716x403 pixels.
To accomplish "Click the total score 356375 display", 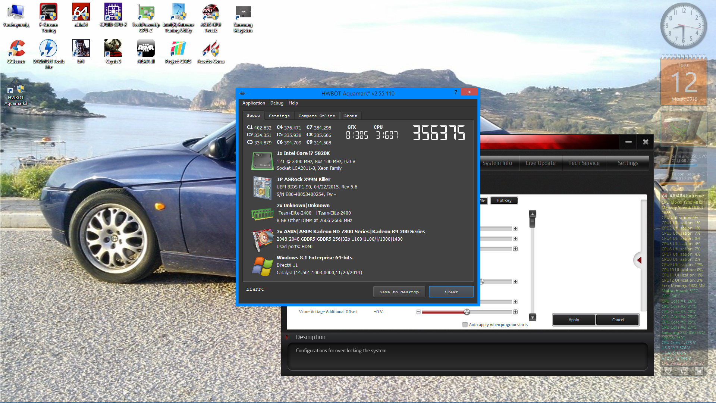I will 439,133.
